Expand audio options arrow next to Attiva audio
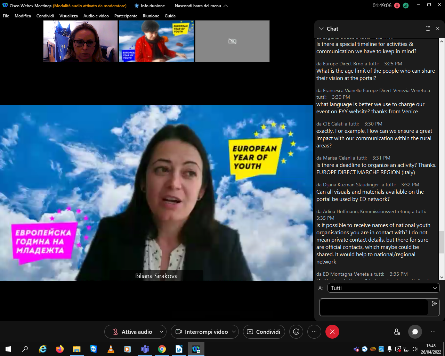Image resolution: width=445 pixels, height=356 pixels. point(162,332)
